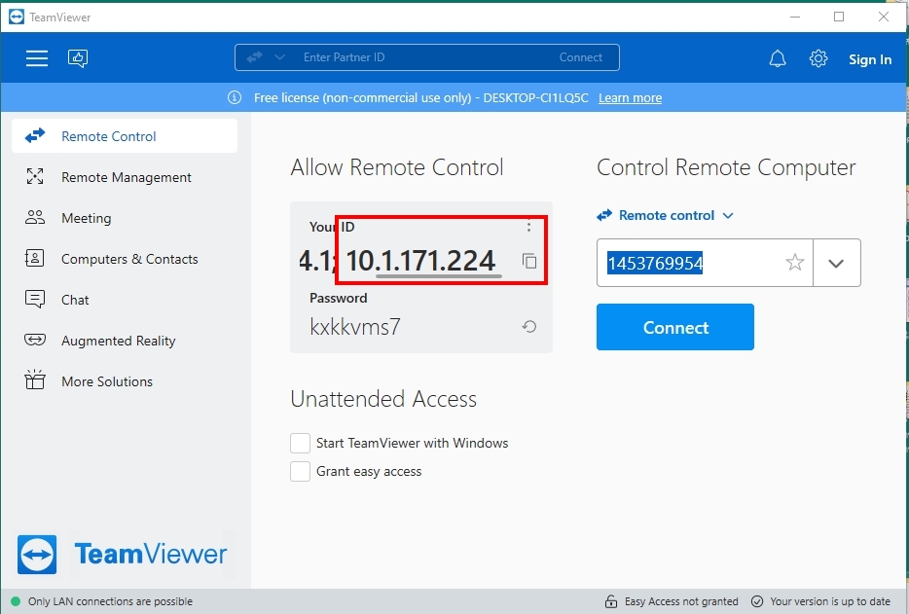Open the Learn more link
This screenshot has width=909, height=614.
[x=630, y=98]
